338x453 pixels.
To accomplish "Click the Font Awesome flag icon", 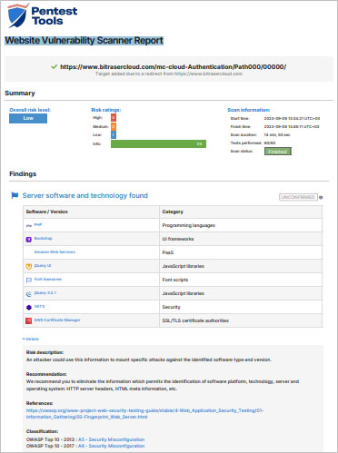I will click(29, 281).
